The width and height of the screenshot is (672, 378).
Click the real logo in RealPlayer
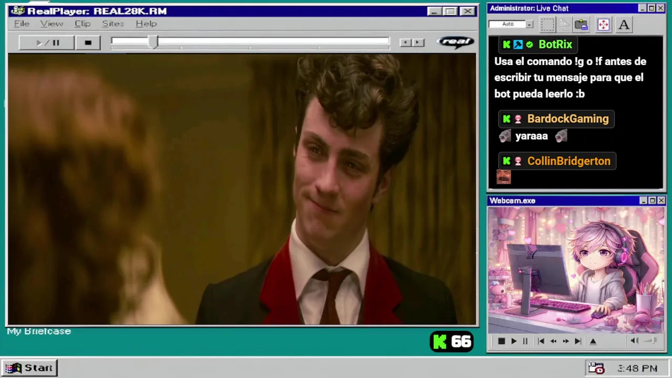[x=455, y=42]
